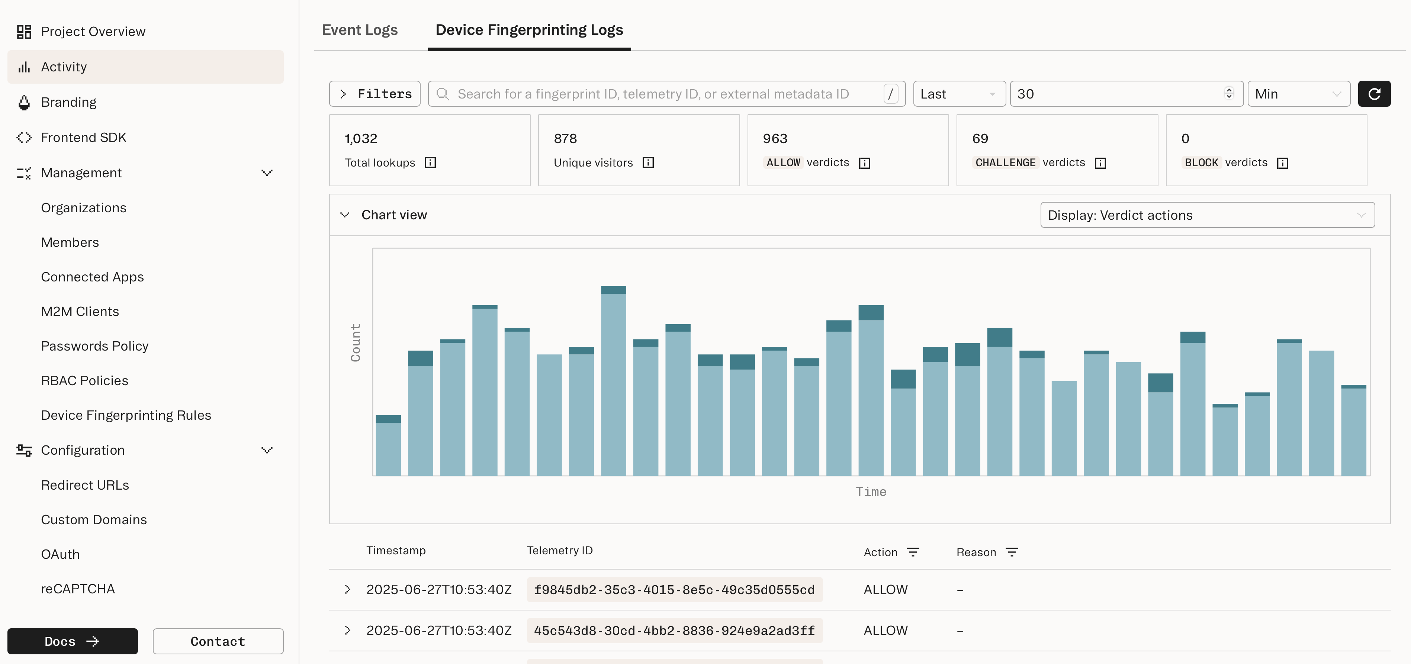Open the Reason column filter icon
This screenshot has height=664, width=1411.
(x=1012, y=552)
